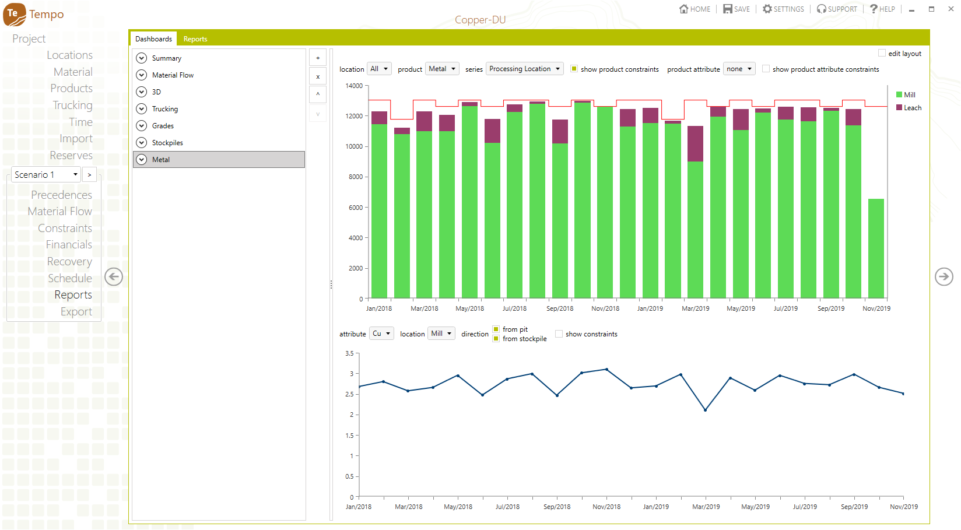The height and width of the screenshot is (530, 961).
Task: Enable show product attribute constraints checkbox
Action: point(766,69)
